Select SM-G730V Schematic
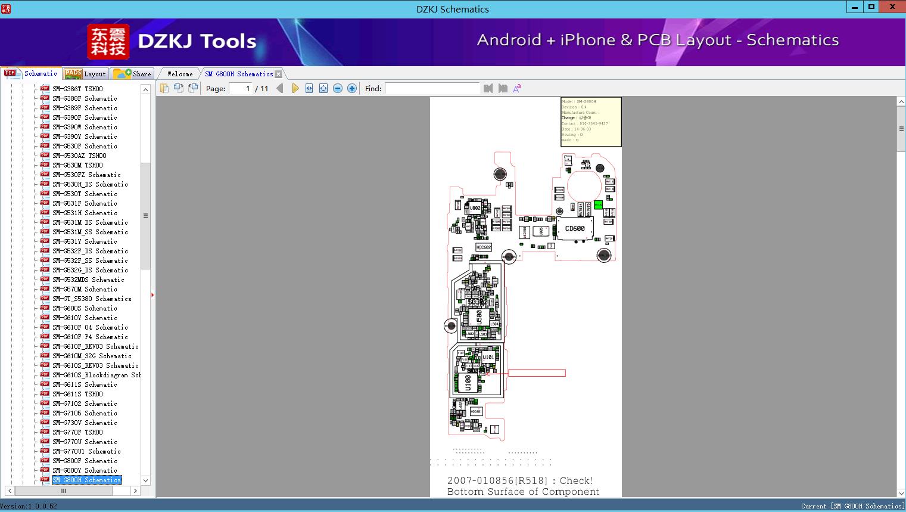906x512 pixels. coord(85,423)
